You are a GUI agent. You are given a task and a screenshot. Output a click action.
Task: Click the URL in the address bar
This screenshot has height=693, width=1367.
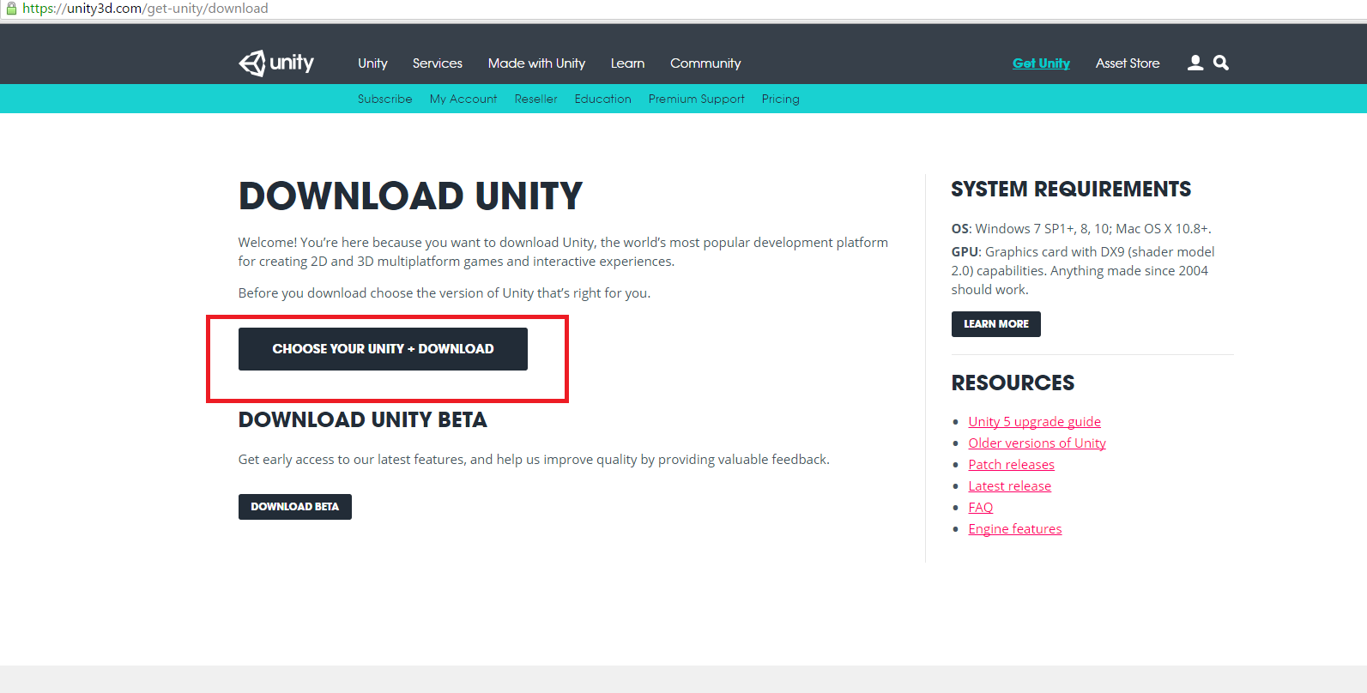[x=145, y=9]
